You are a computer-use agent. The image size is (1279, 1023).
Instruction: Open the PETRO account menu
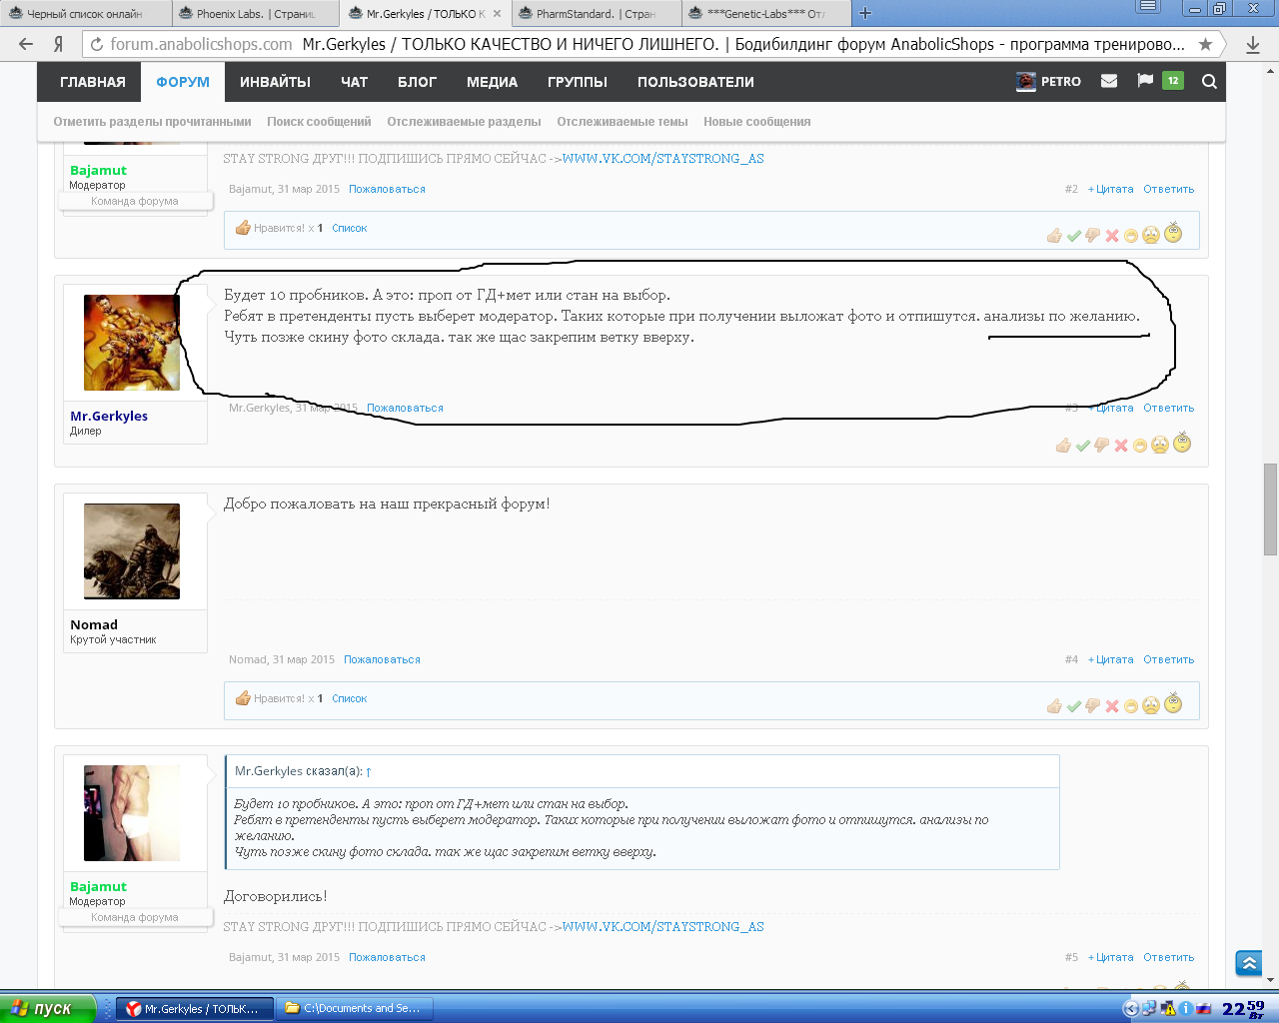(1049, 82)
